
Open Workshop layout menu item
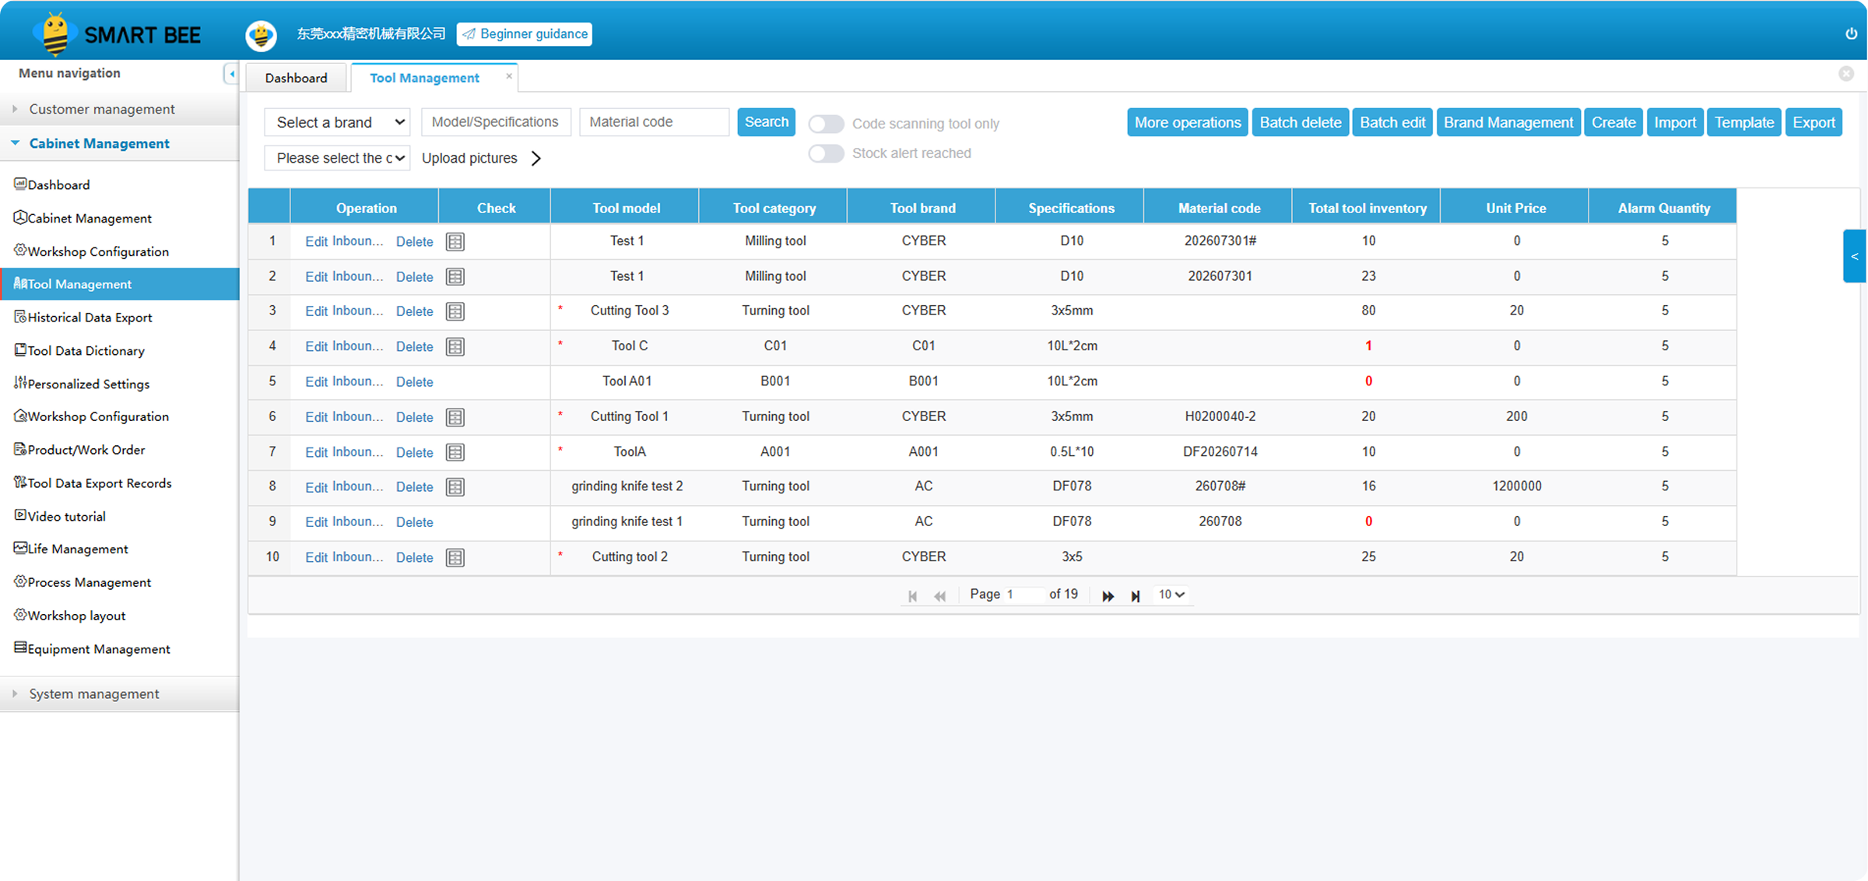70,616
